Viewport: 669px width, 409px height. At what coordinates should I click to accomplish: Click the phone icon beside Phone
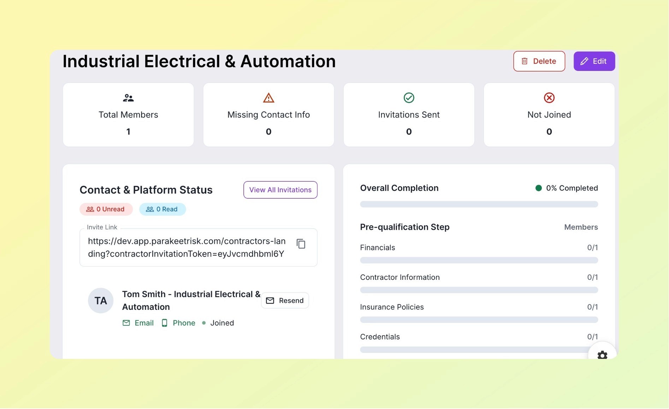pyautogui.click(x=164, y=323)
